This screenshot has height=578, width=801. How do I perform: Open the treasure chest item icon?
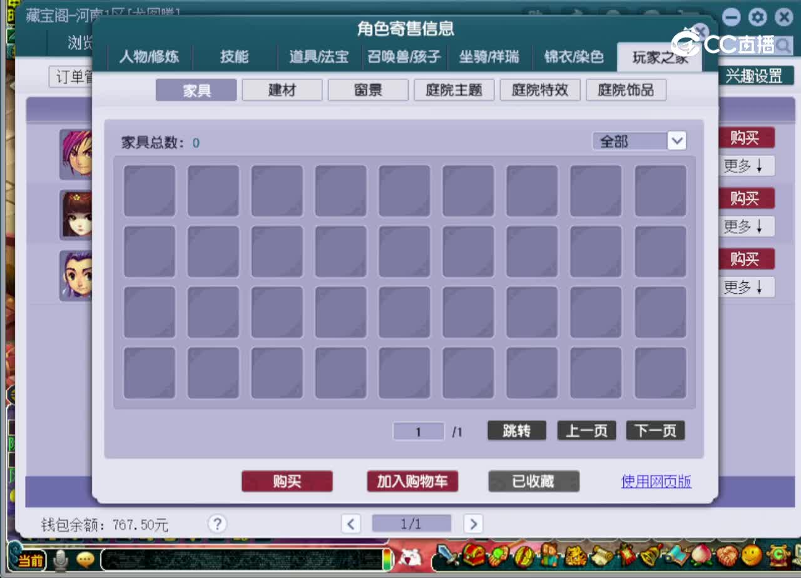[476, 557]
